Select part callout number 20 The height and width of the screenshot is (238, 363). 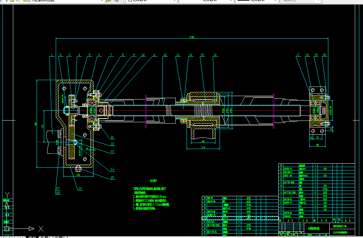point(324,55)
